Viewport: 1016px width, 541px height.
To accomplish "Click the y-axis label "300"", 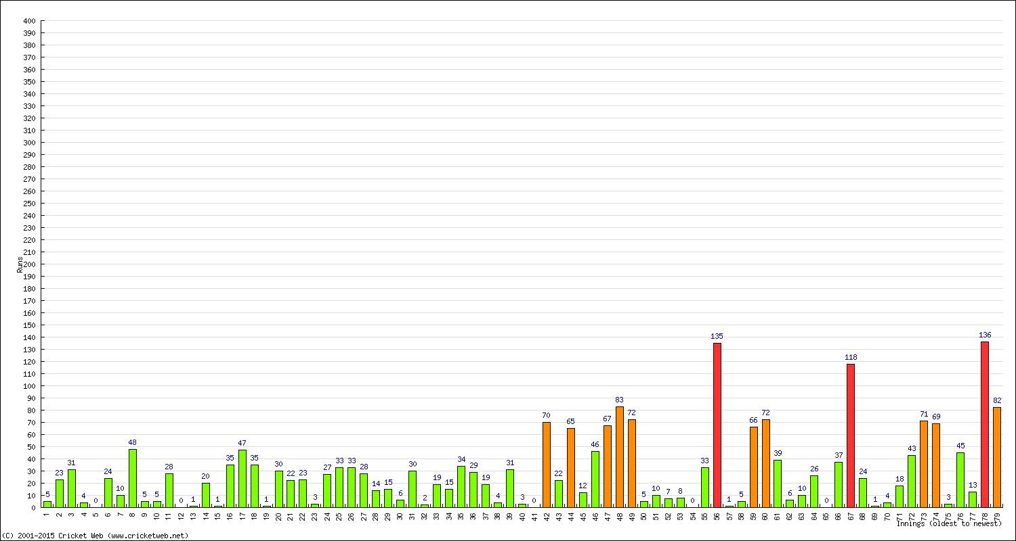I will click(x=29, y=143).
